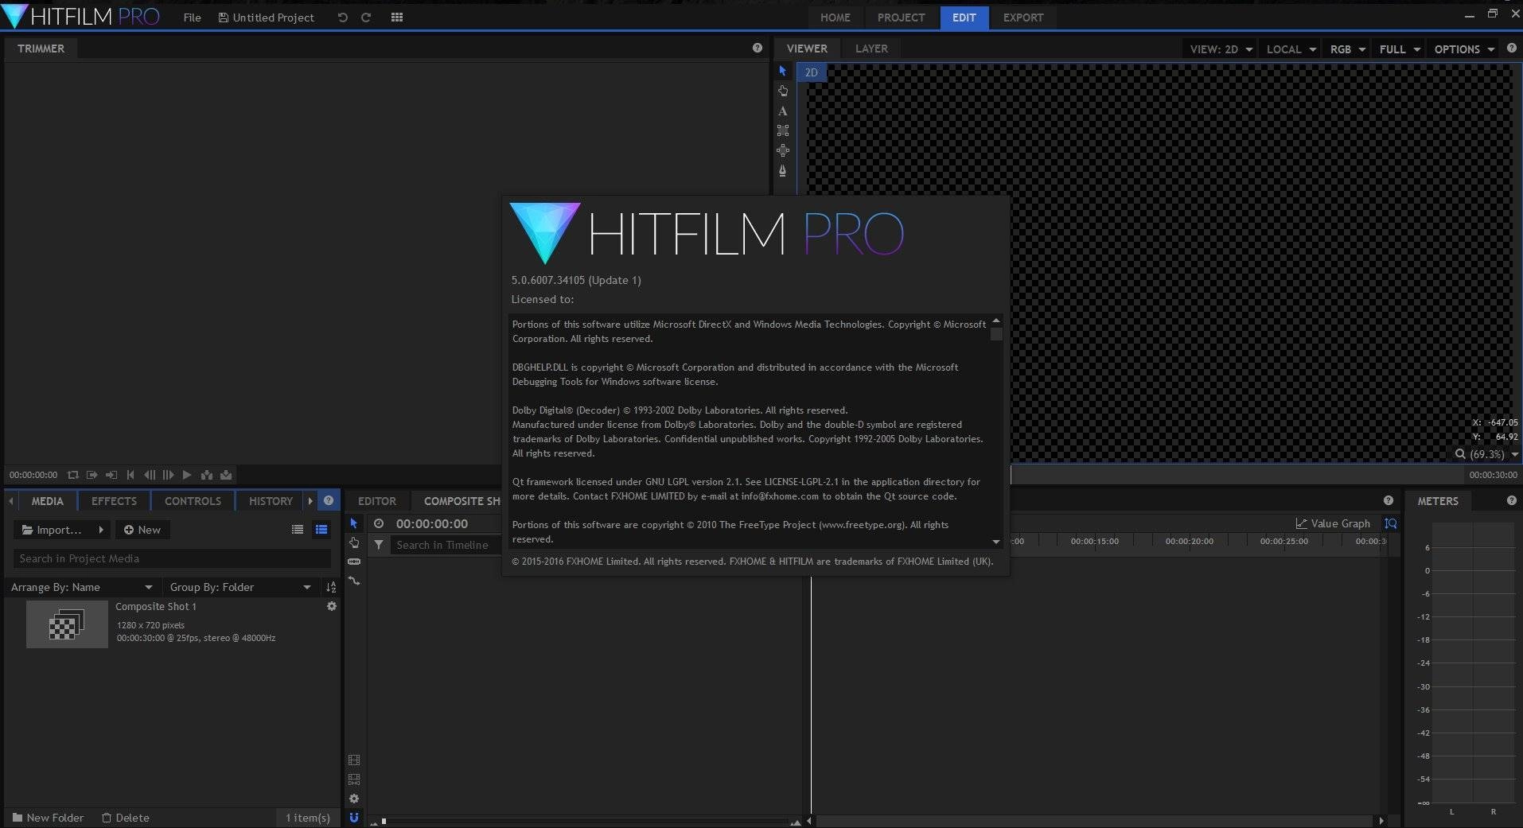Click the linked filmstrip icon above timeline gear
1523x828 pixels.
pos(354,779)
